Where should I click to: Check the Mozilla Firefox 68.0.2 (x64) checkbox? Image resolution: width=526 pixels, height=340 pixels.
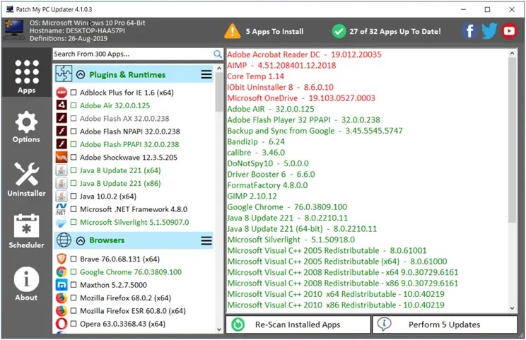74,298
